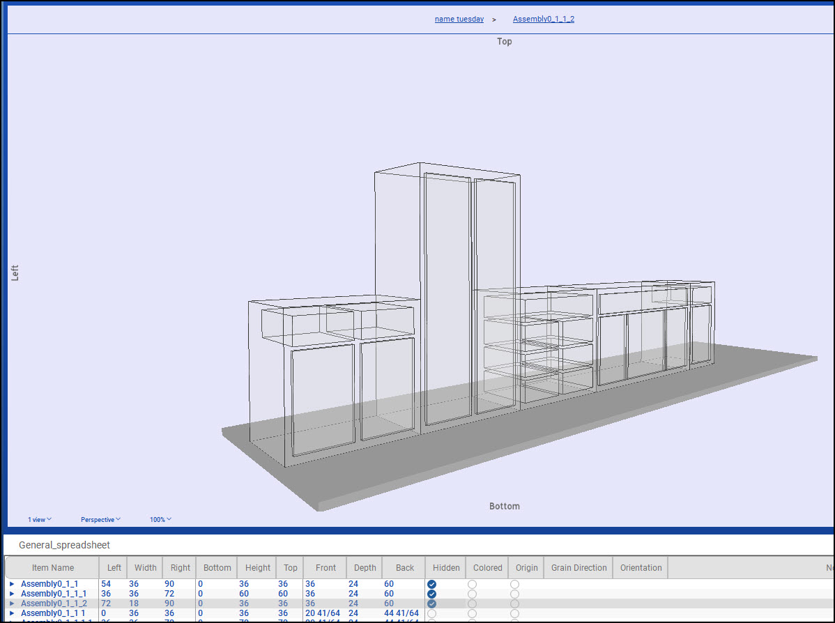Enable Hidden for the Assembly0_1_1 1 row
Screen dimensions: 835x623
tap(431, 613)
